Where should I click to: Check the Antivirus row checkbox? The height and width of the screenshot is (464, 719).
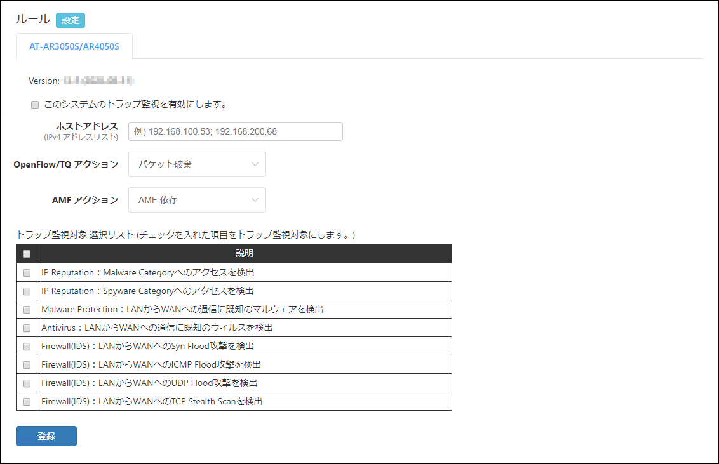[x=27, y=328]
